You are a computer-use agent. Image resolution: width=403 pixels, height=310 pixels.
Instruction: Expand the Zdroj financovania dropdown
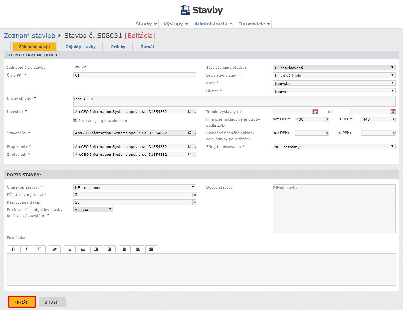[334, 147]
